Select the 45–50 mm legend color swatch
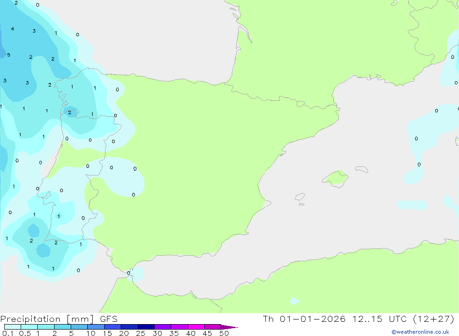Screen dimensions: 459x336 [x=213, y=327]
